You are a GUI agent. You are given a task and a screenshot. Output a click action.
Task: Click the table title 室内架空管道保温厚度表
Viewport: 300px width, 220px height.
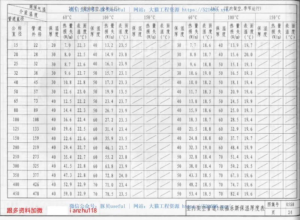click(225, 208)
